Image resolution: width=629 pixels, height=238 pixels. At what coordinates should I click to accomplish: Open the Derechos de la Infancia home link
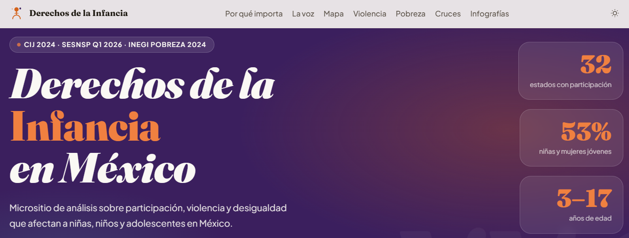pyautogui.click(x=69, y=14)
